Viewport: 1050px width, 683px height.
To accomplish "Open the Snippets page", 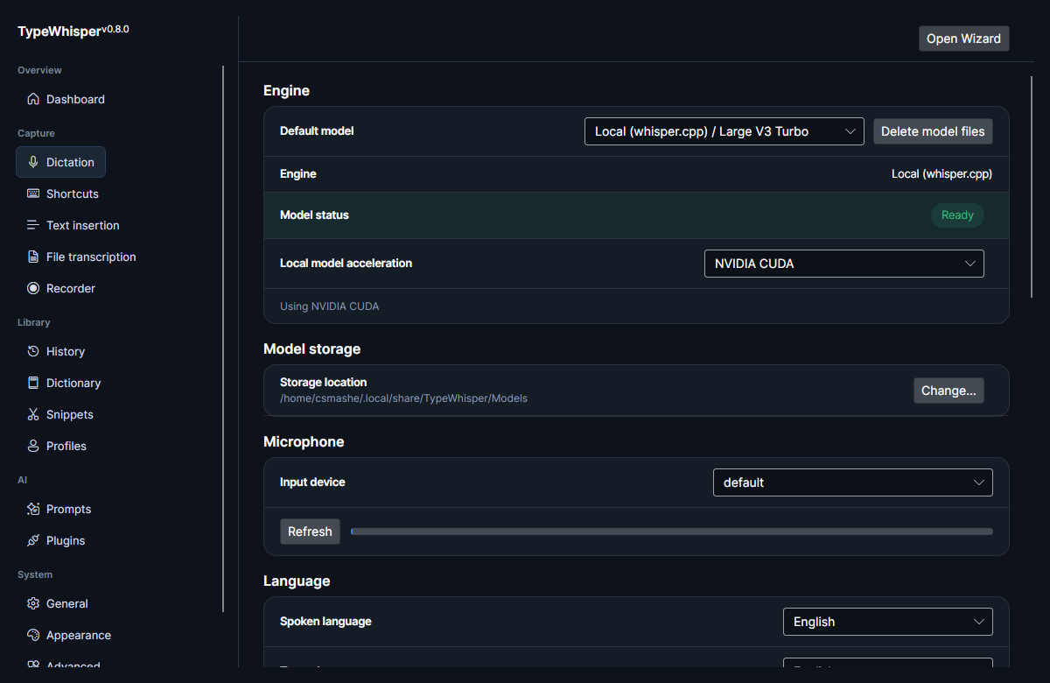I will point(59,414).
